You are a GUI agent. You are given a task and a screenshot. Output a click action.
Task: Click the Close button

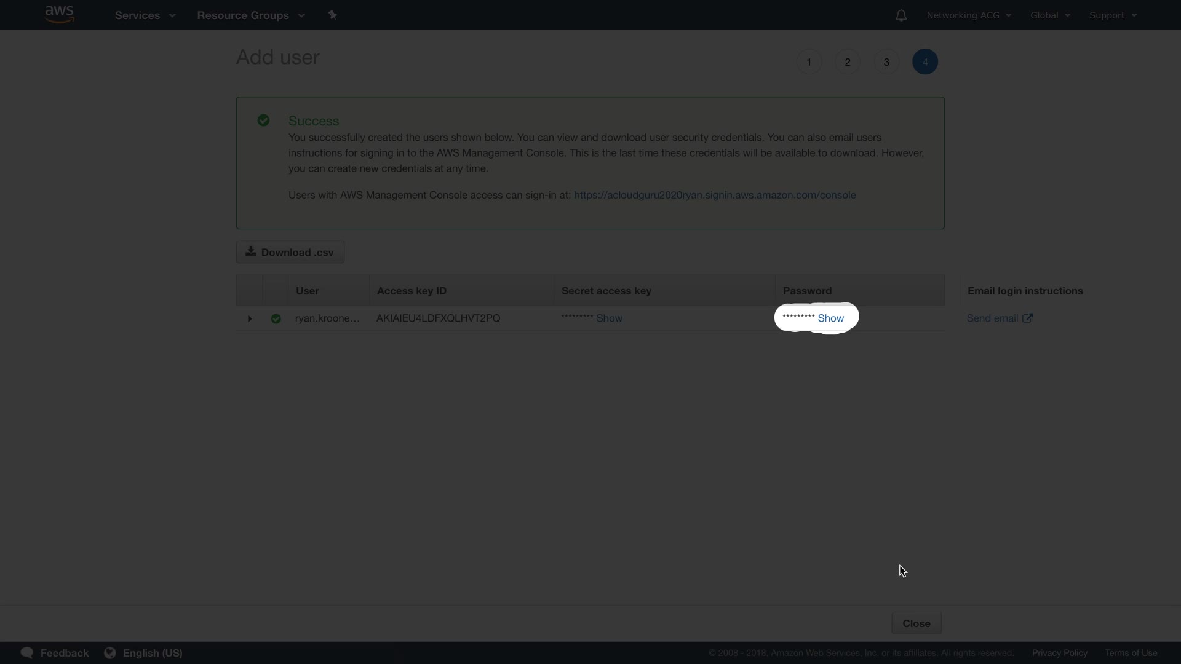916,623
